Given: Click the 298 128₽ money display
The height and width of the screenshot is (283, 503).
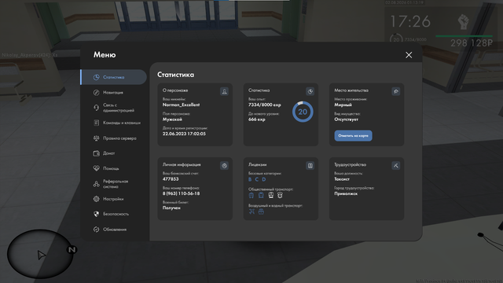Looking at the screenshot, I should click(472, 43).
